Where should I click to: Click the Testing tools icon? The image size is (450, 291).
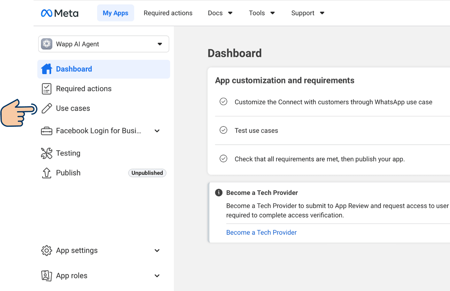(x=47, y=153)
